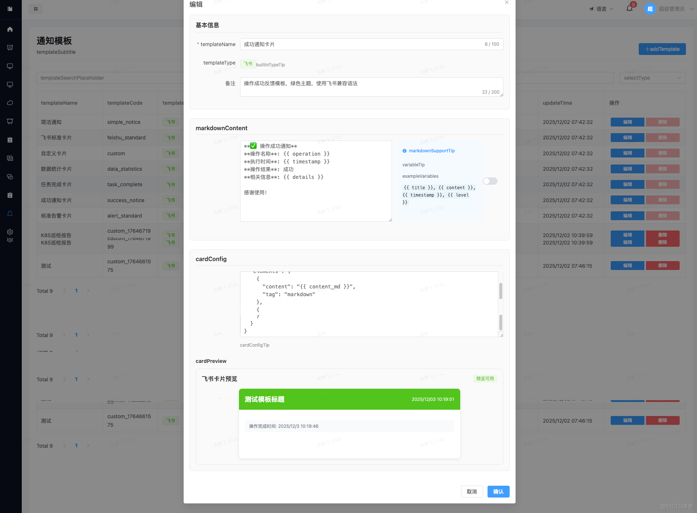Select the highlighted bell icon in the sidebar
Screen dimensions: 697x513
10,214
